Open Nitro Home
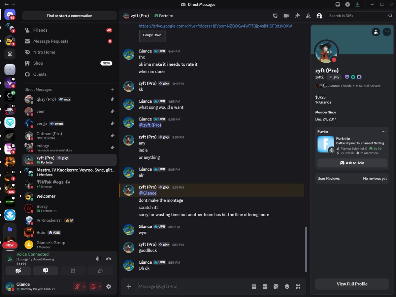The image size is (396, 297). [x=69, y=52]
